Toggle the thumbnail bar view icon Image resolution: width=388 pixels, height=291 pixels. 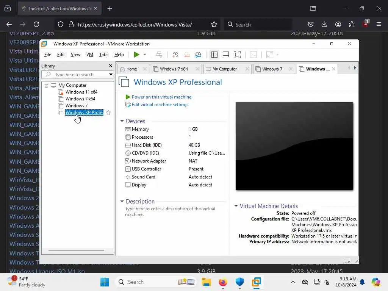(x=226, y=55)
